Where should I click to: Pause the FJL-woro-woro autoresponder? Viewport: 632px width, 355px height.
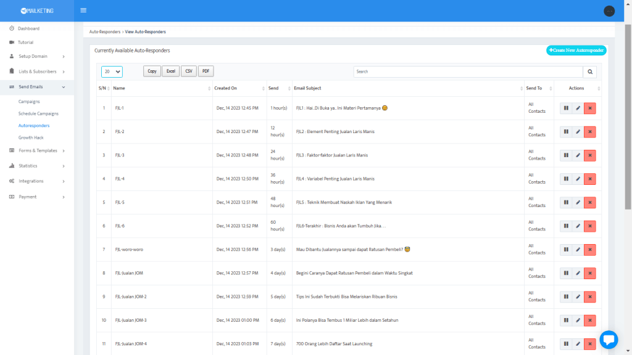(566, 250)
